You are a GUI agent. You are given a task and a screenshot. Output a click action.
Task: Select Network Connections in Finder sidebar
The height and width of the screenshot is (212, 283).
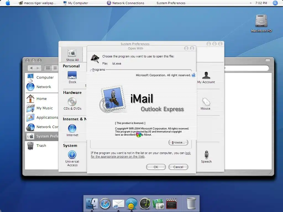click(x=41, y=127)
